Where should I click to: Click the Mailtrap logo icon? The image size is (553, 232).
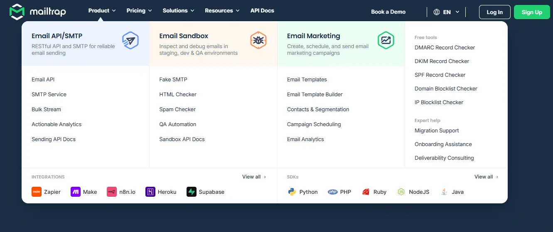[x=17, y=12]
